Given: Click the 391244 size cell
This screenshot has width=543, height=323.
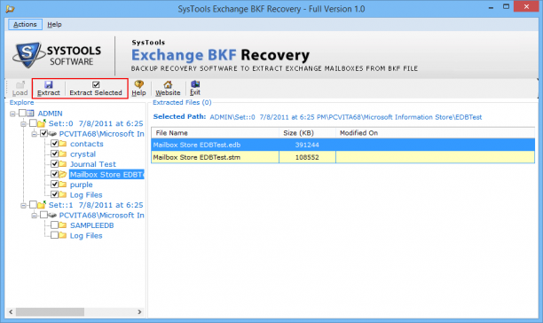Looking at the screenshot, I should 307,145.
